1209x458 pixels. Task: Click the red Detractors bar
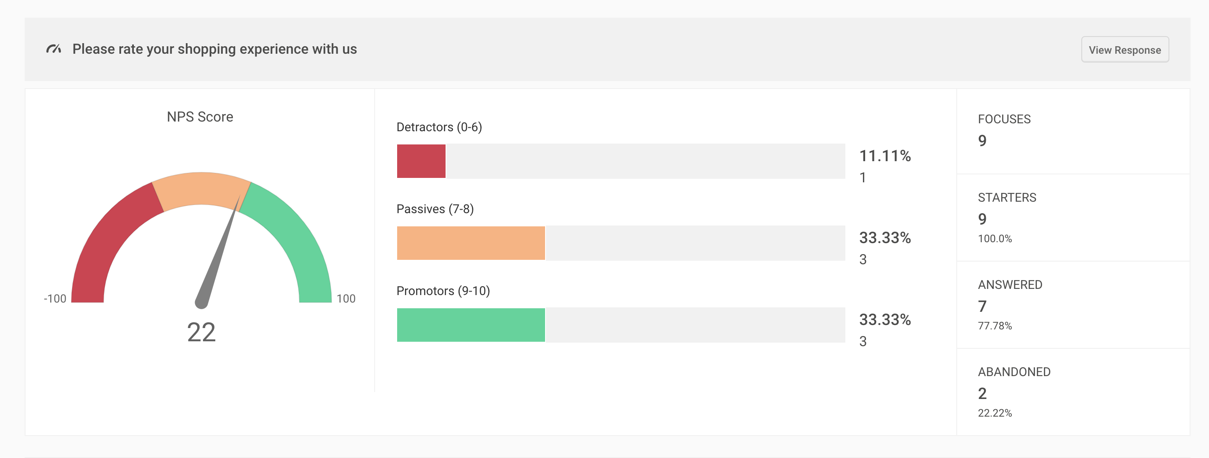pos(421,161)
